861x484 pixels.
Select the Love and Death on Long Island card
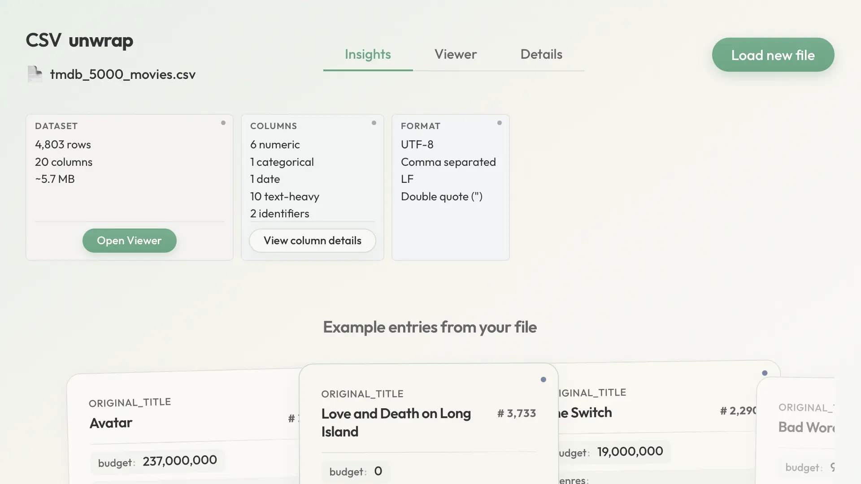coord(429,423)
